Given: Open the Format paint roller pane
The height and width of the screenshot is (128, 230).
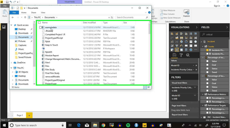Looking at the screenshot, I should (x=181, y=55).
